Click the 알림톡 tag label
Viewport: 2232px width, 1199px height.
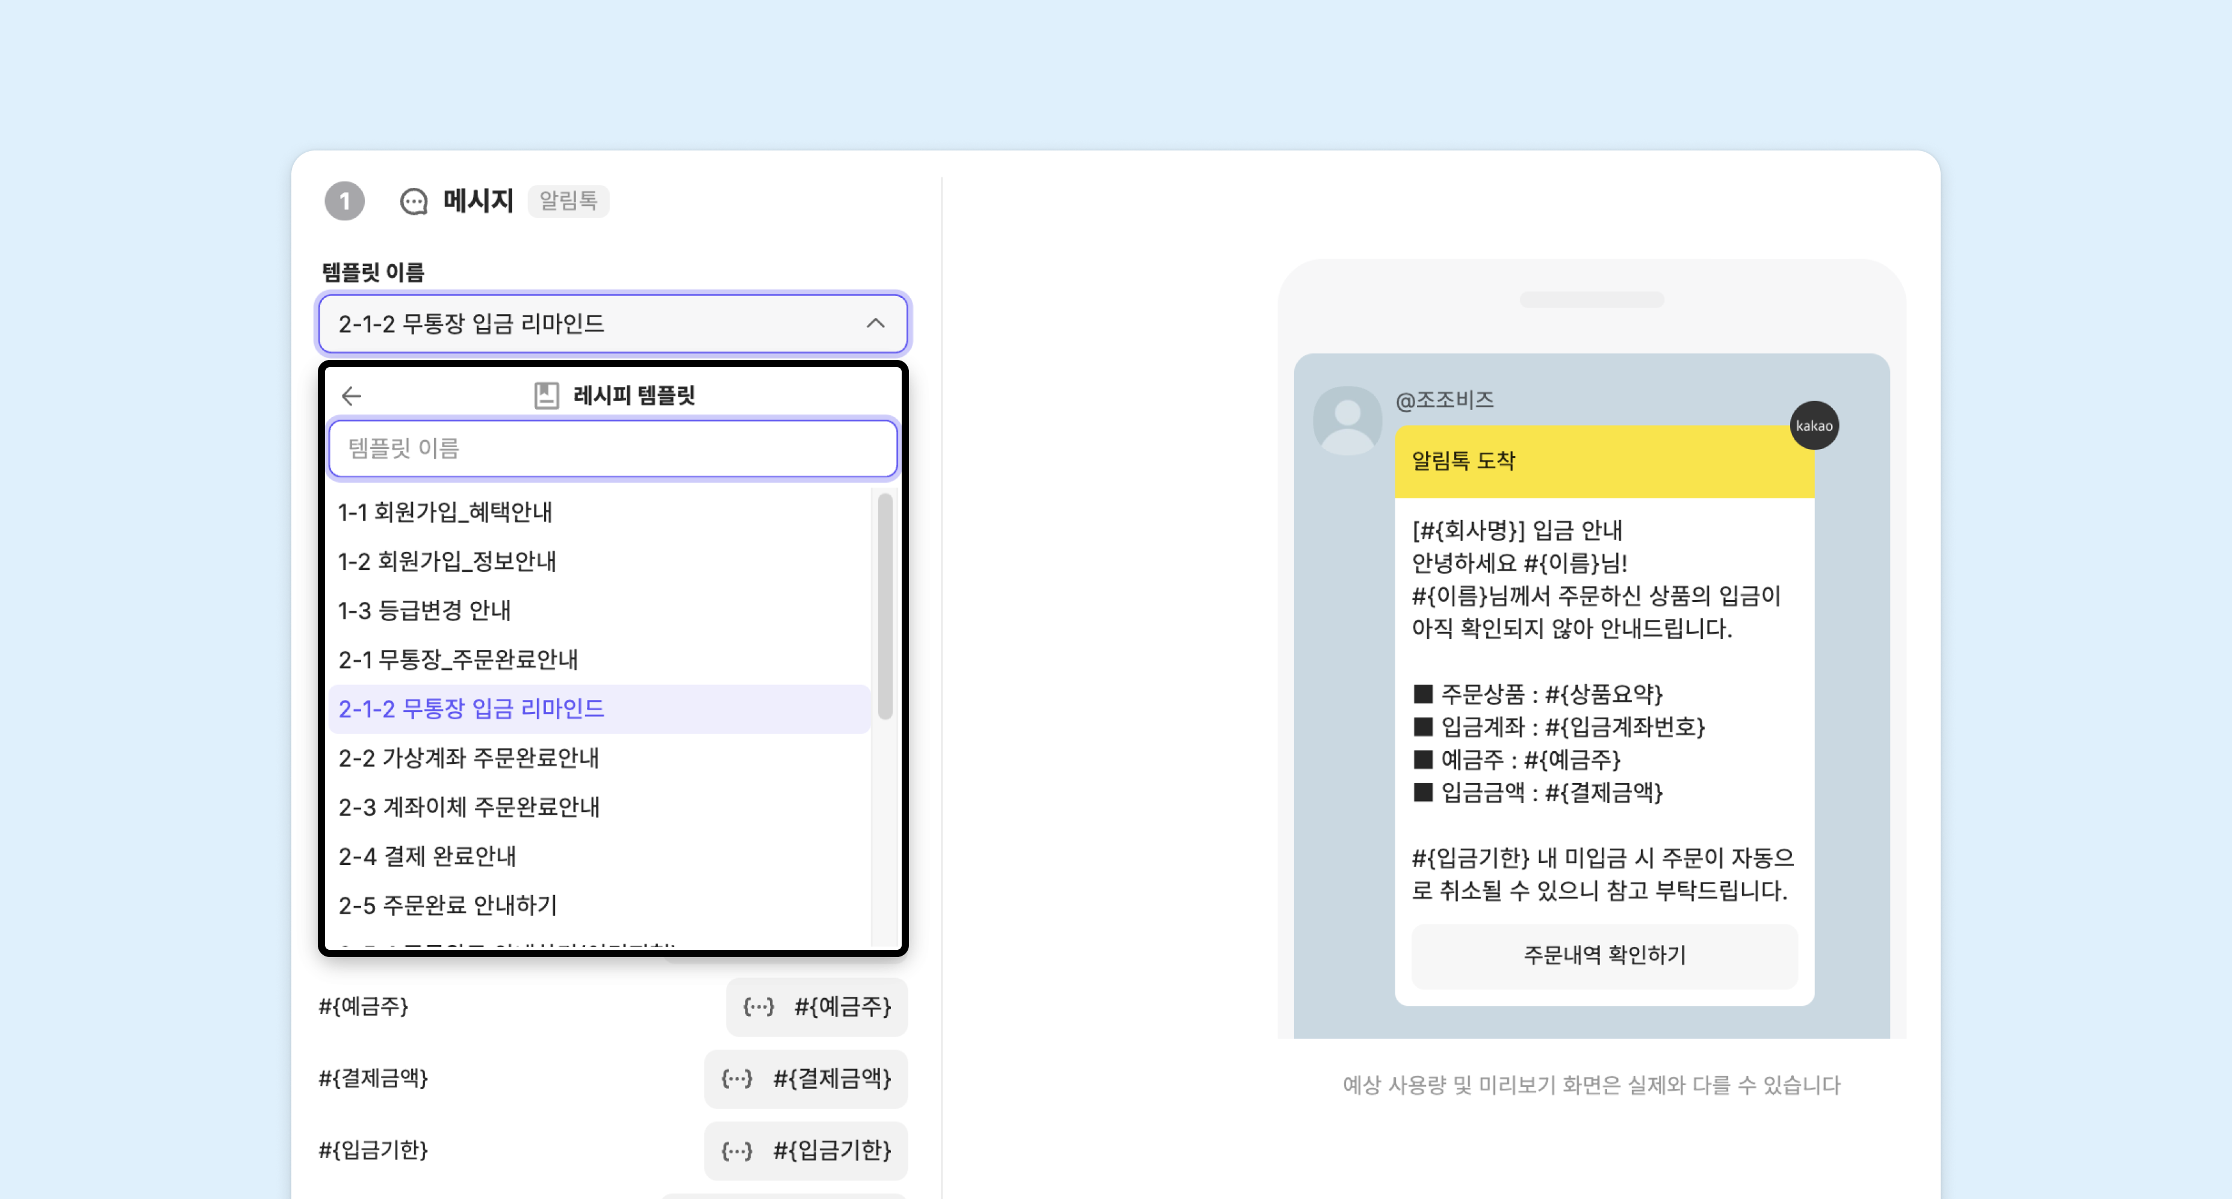click(x=568, y=201)
